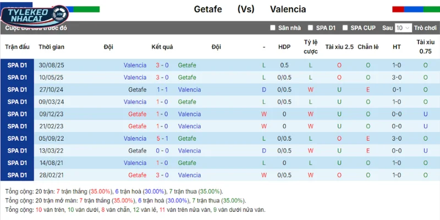Open the 3 - 0 score from 30/08/25

click(162, 65)
